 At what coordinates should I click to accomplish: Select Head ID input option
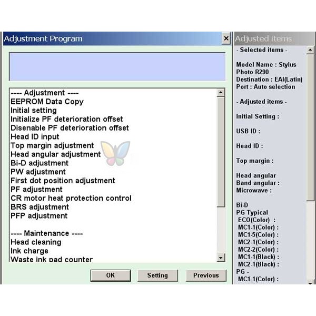click(x=35, y=137)
